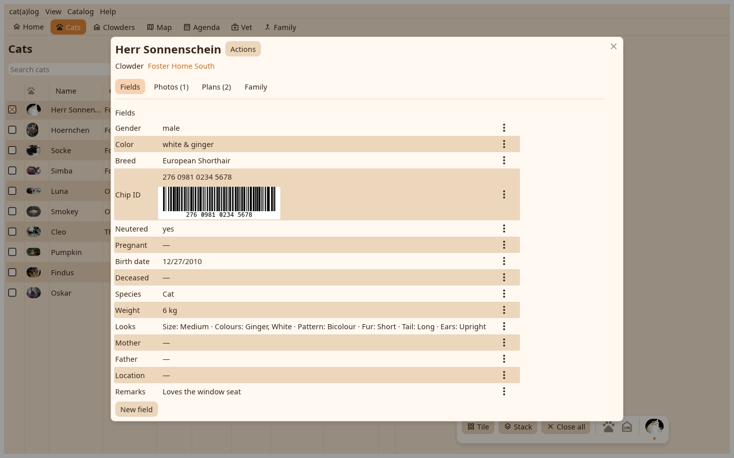734x458 pixels.
Task: Click Herr Sonnenschein avatar in dock
Action: 654,426
